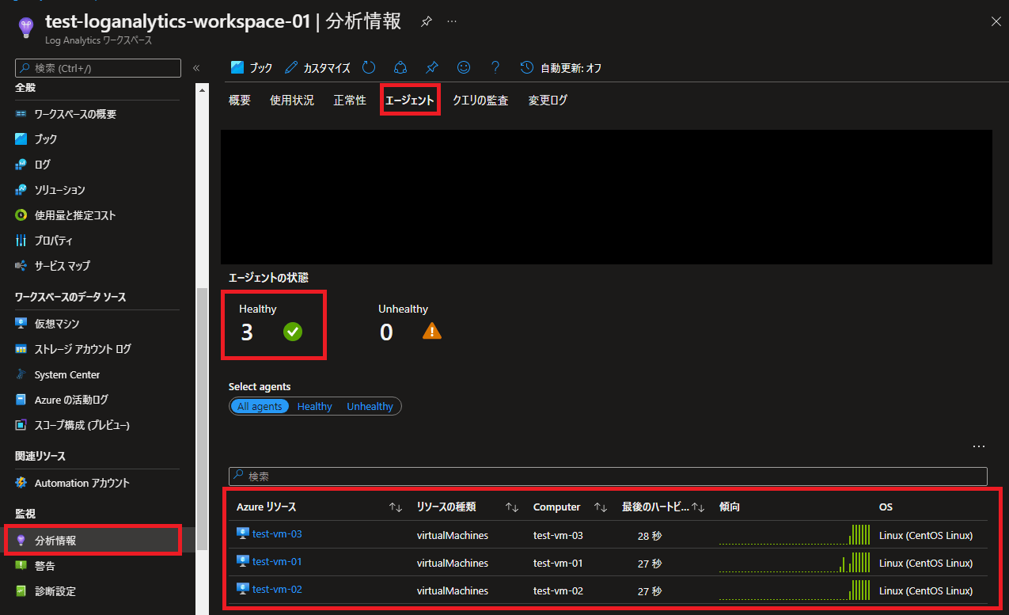The image size is (1009, 615).
Task: Click the left sidebar scrollbar
Action: coord(202,418)
